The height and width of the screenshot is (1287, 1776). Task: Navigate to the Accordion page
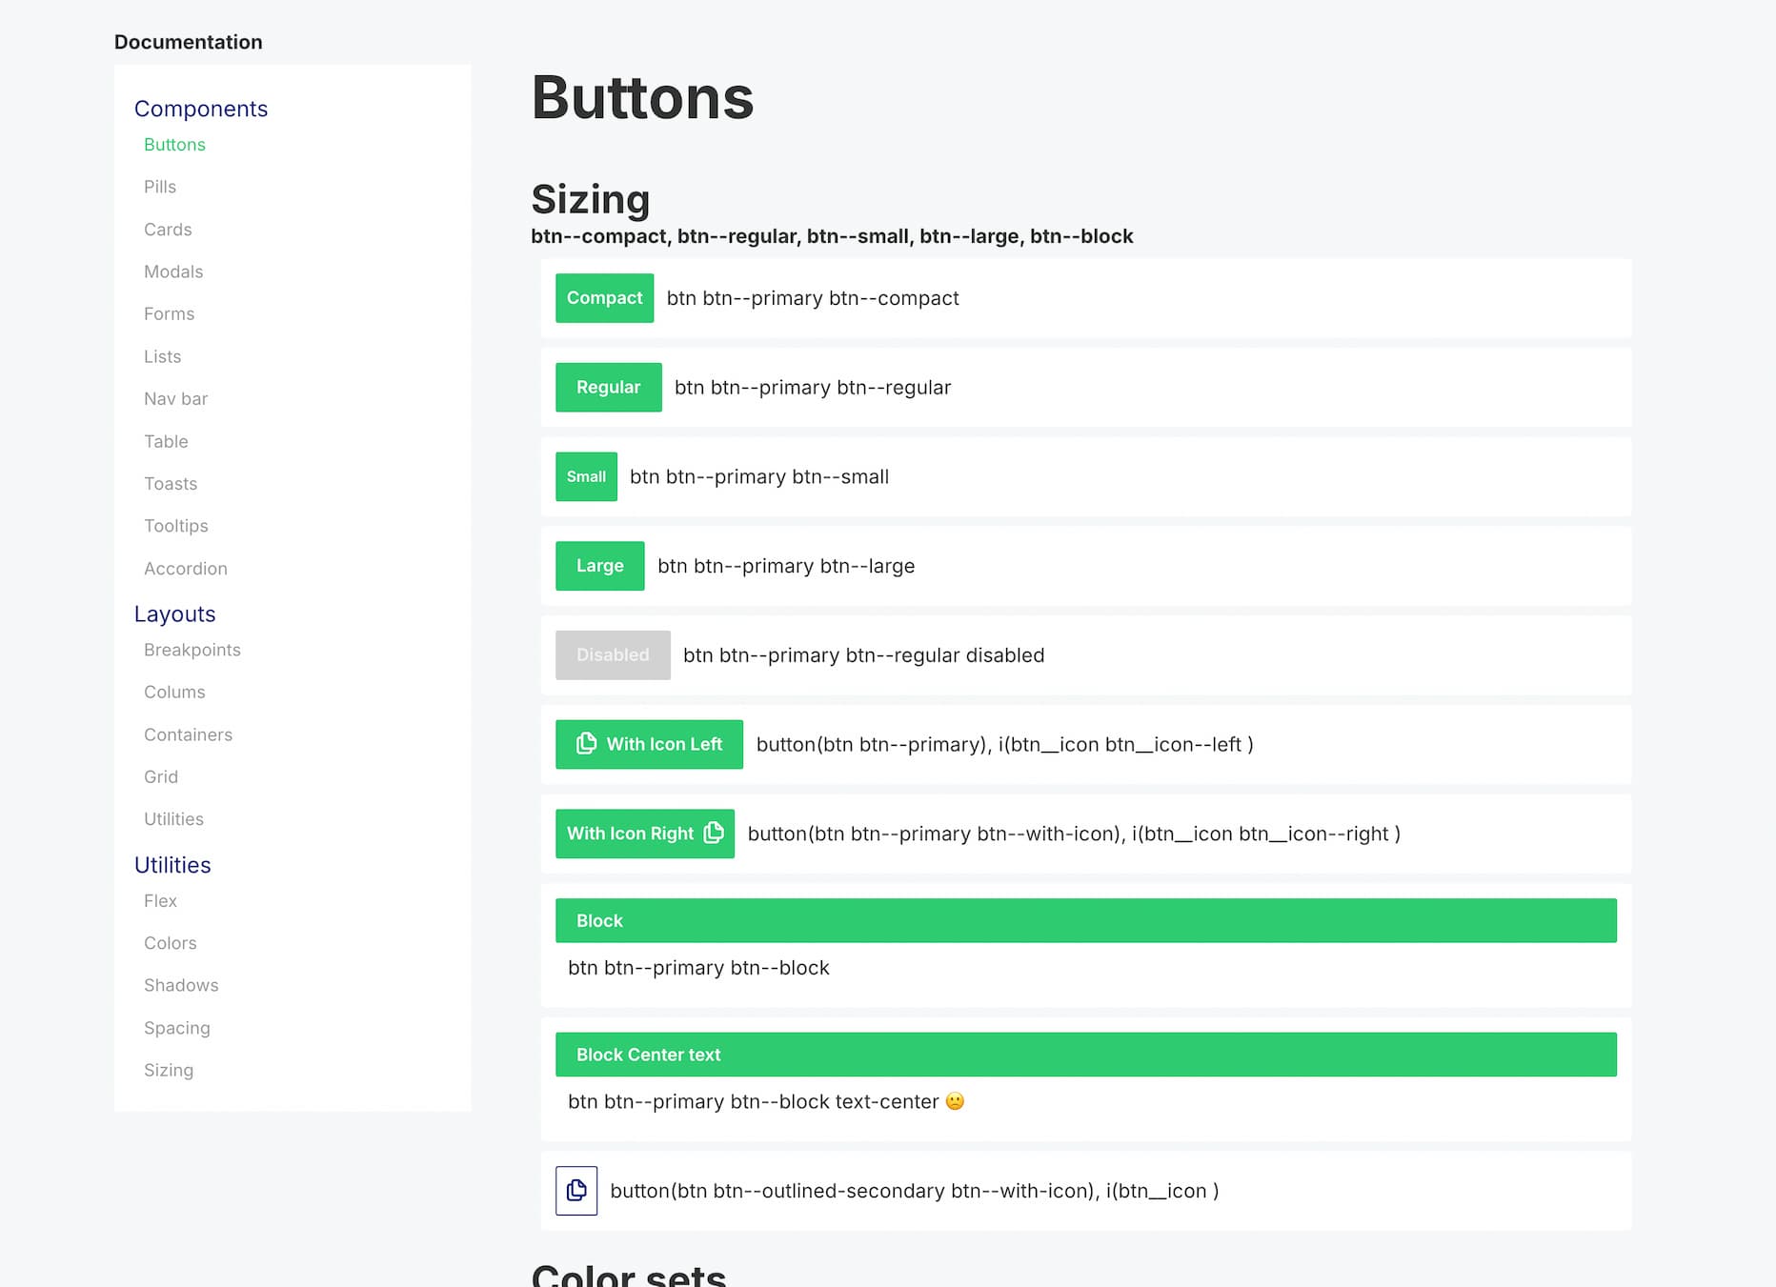click(186, 569)
